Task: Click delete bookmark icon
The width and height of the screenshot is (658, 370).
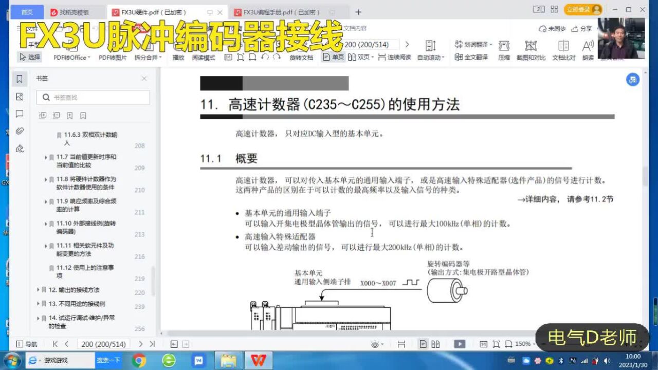Action: coord(83,116)
